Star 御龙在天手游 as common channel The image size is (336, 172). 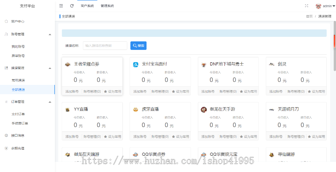[x=248, y=137]
